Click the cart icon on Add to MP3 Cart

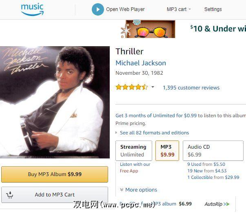click(x=10, y=195)
